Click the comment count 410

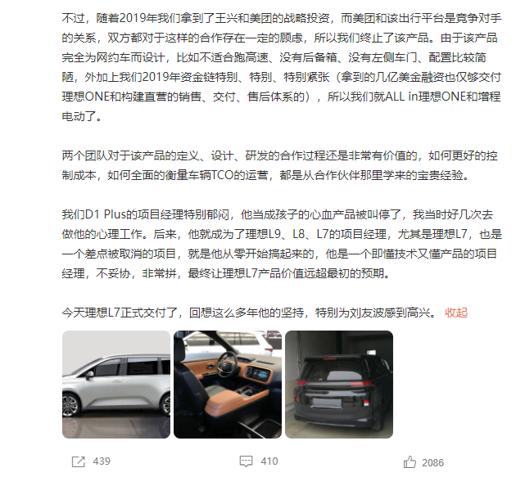[x=269, y=461]
